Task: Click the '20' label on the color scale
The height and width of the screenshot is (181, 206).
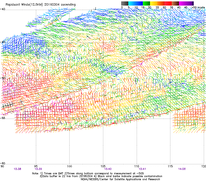Action: [x=149, y=8]
